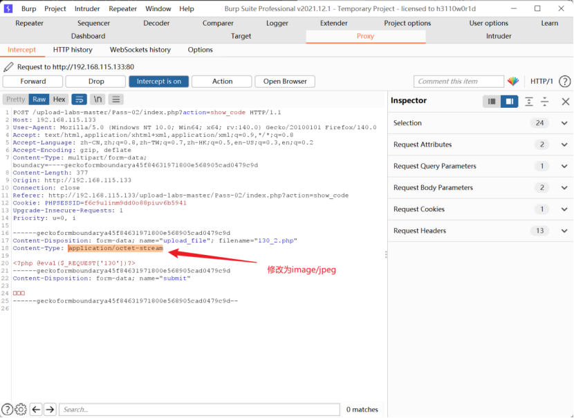Open search settings gear icon

pos(21,409)
